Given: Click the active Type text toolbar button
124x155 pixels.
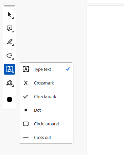Looking at the screenshot, I should click(10, 69).
